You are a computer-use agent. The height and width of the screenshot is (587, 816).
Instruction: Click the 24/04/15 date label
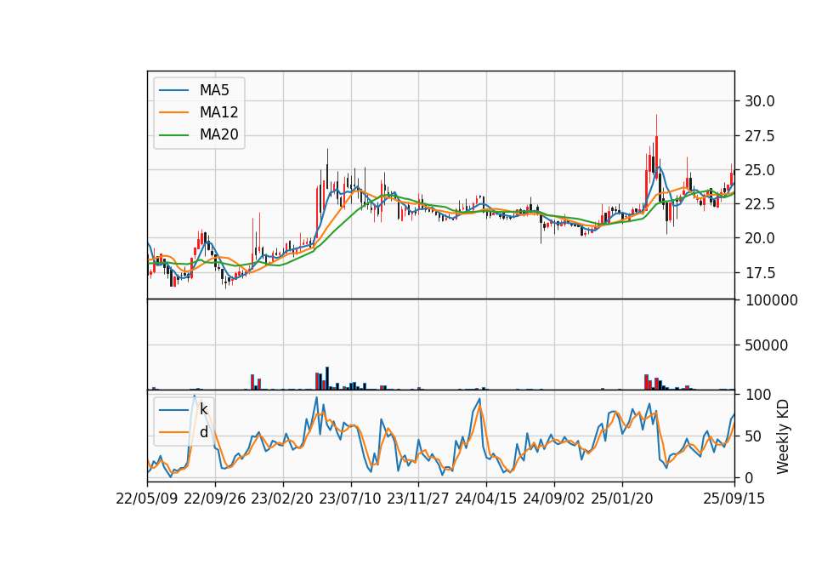tap(486, 499)
